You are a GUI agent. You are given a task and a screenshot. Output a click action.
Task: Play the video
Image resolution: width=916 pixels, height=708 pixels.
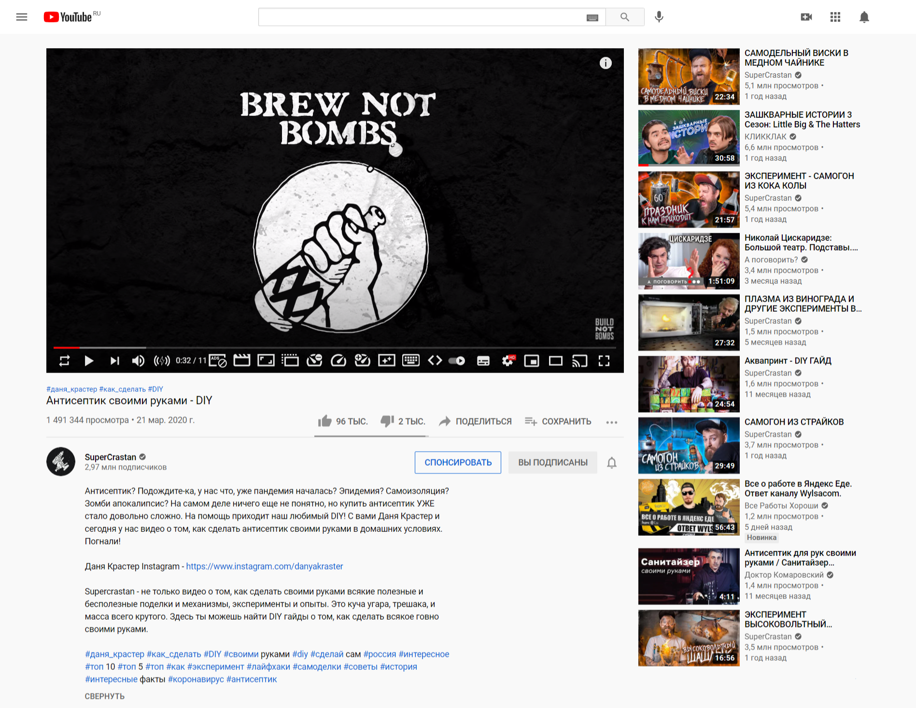click(89, 361)
